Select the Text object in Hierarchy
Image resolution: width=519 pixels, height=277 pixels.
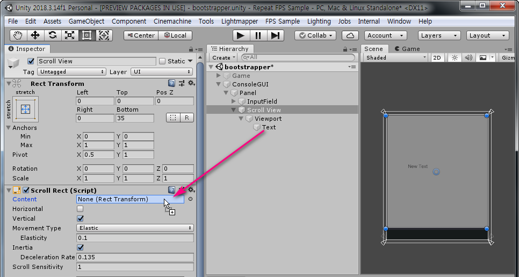[269, 127]
